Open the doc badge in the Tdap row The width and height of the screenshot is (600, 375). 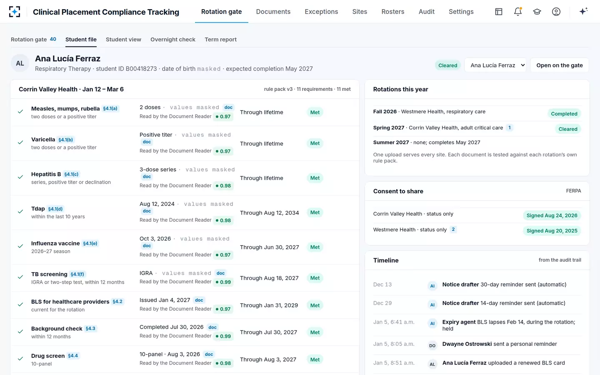click(x=147, y=211)
